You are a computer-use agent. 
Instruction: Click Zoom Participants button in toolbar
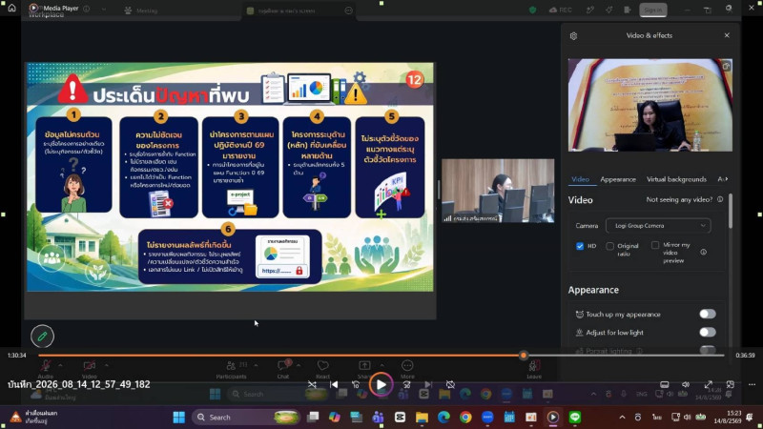[x=231, y=369]
